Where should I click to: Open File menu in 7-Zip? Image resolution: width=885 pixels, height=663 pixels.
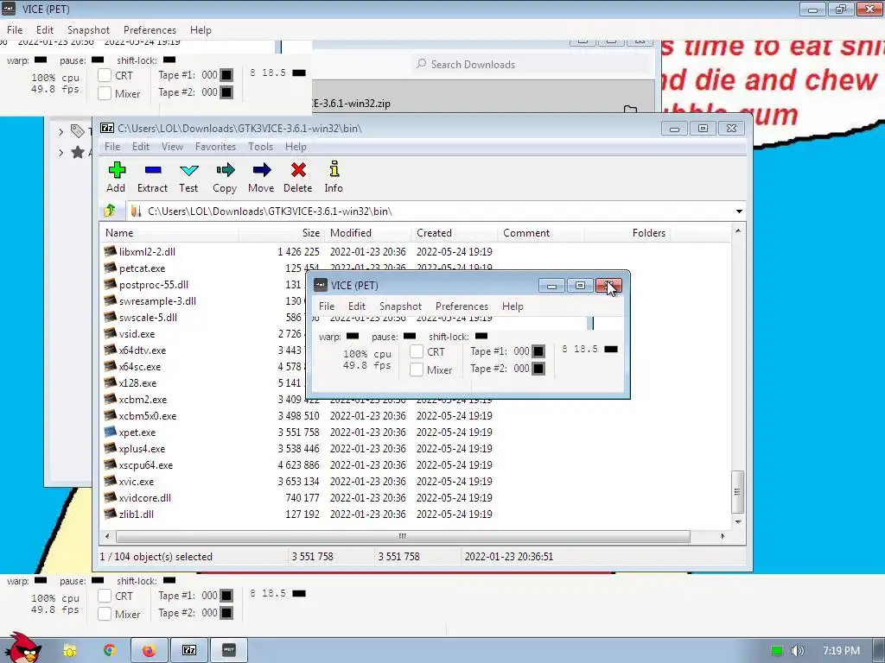(112, 147)
